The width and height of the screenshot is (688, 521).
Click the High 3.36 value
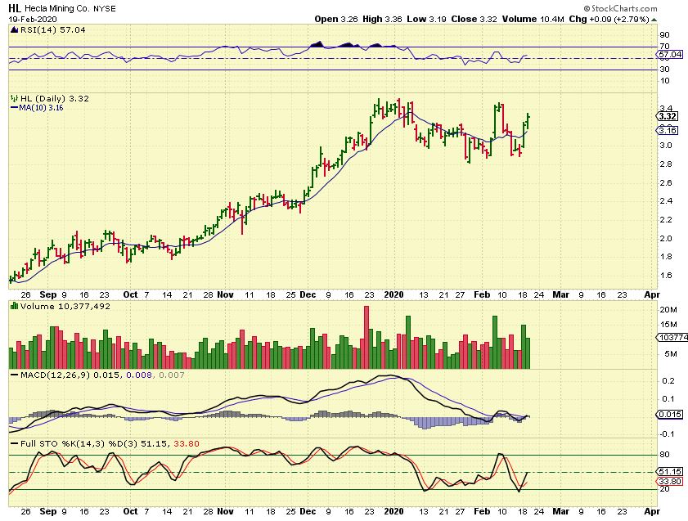click(382, 20)
